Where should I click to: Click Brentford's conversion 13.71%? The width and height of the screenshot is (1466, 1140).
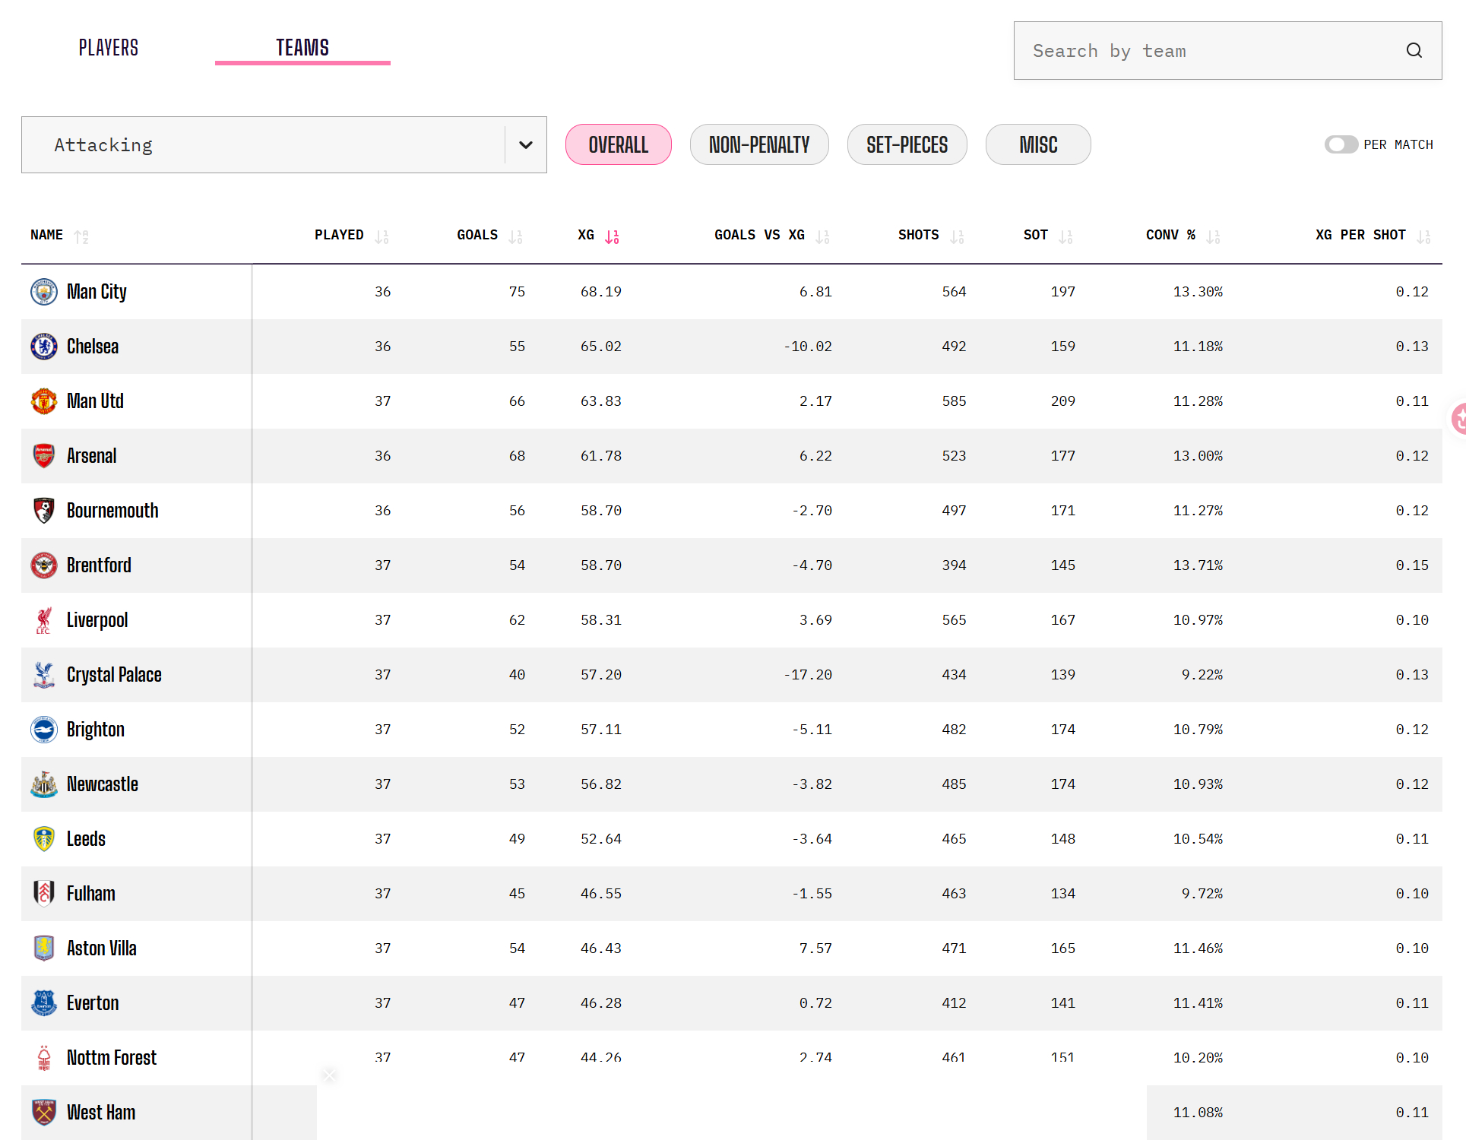1198,565
